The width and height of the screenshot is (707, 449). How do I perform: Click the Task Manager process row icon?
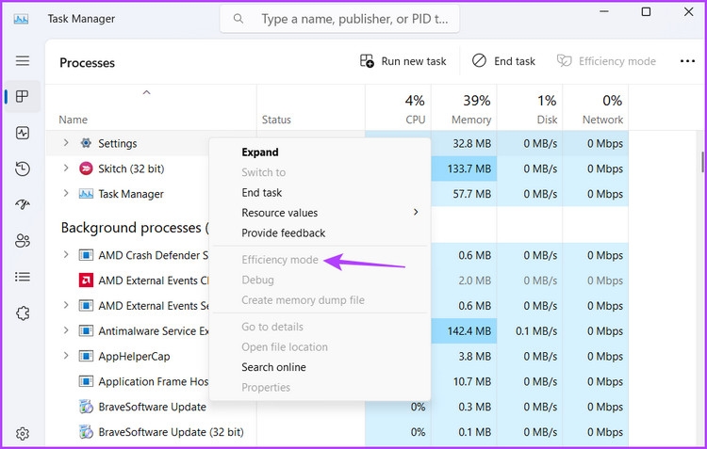click(86, 194)
